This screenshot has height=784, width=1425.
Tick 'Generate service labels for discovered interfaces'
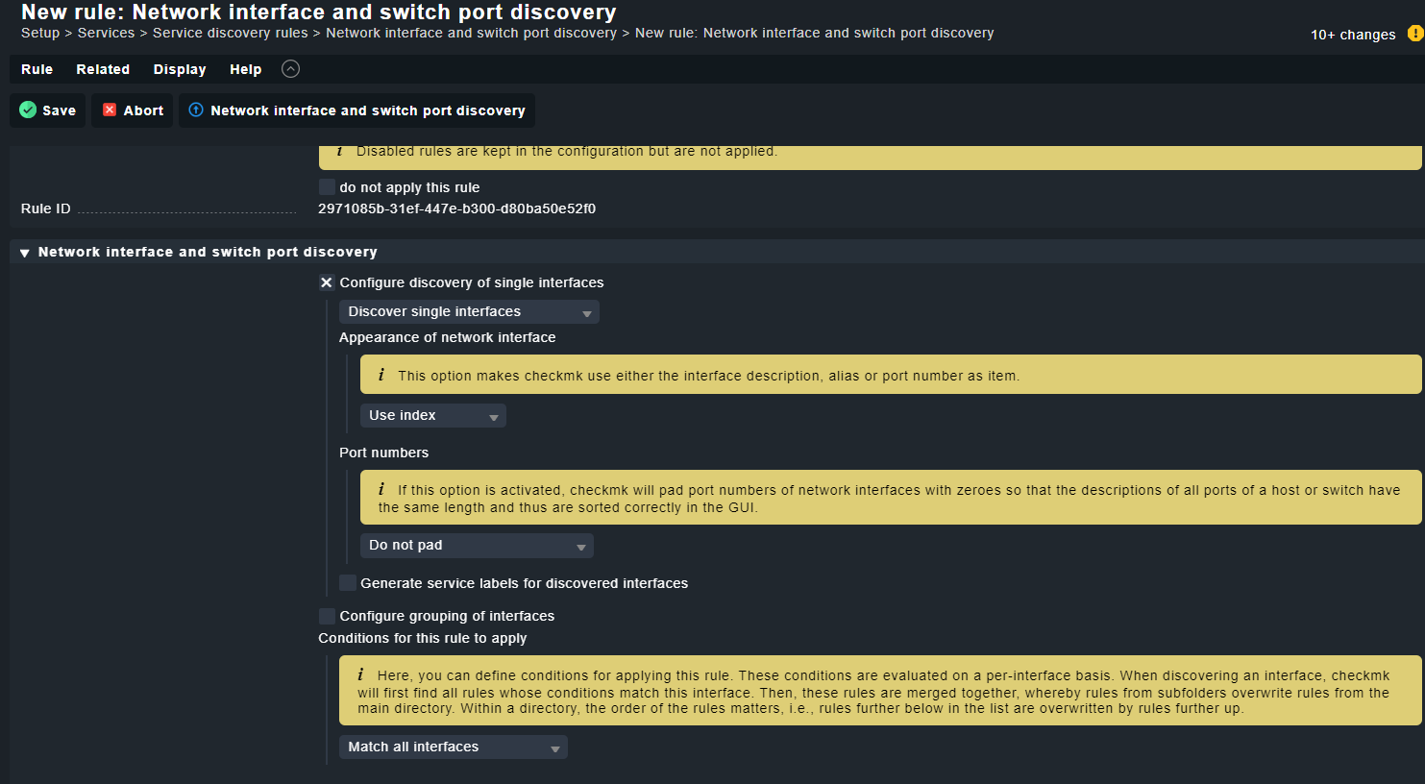348,583
